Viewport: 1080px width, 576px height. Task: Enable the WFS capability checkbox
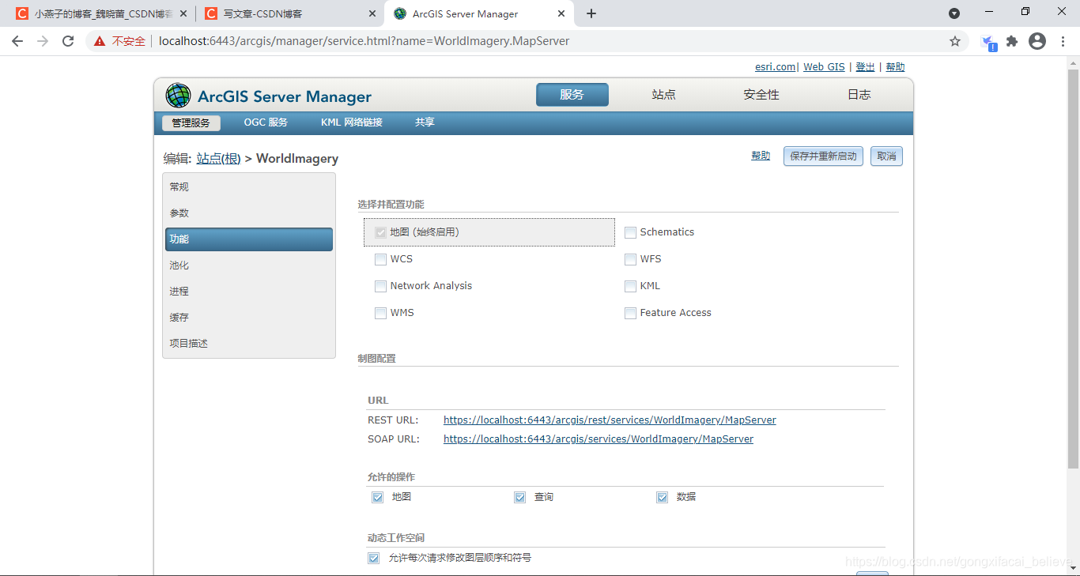tap(630, 259)
